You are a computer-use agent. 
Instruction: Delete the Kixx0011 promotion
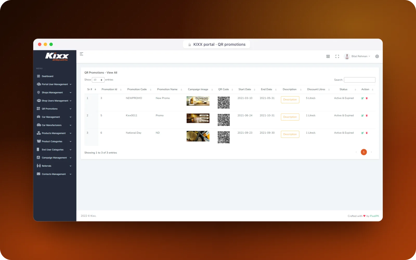(x=367, y=116)
